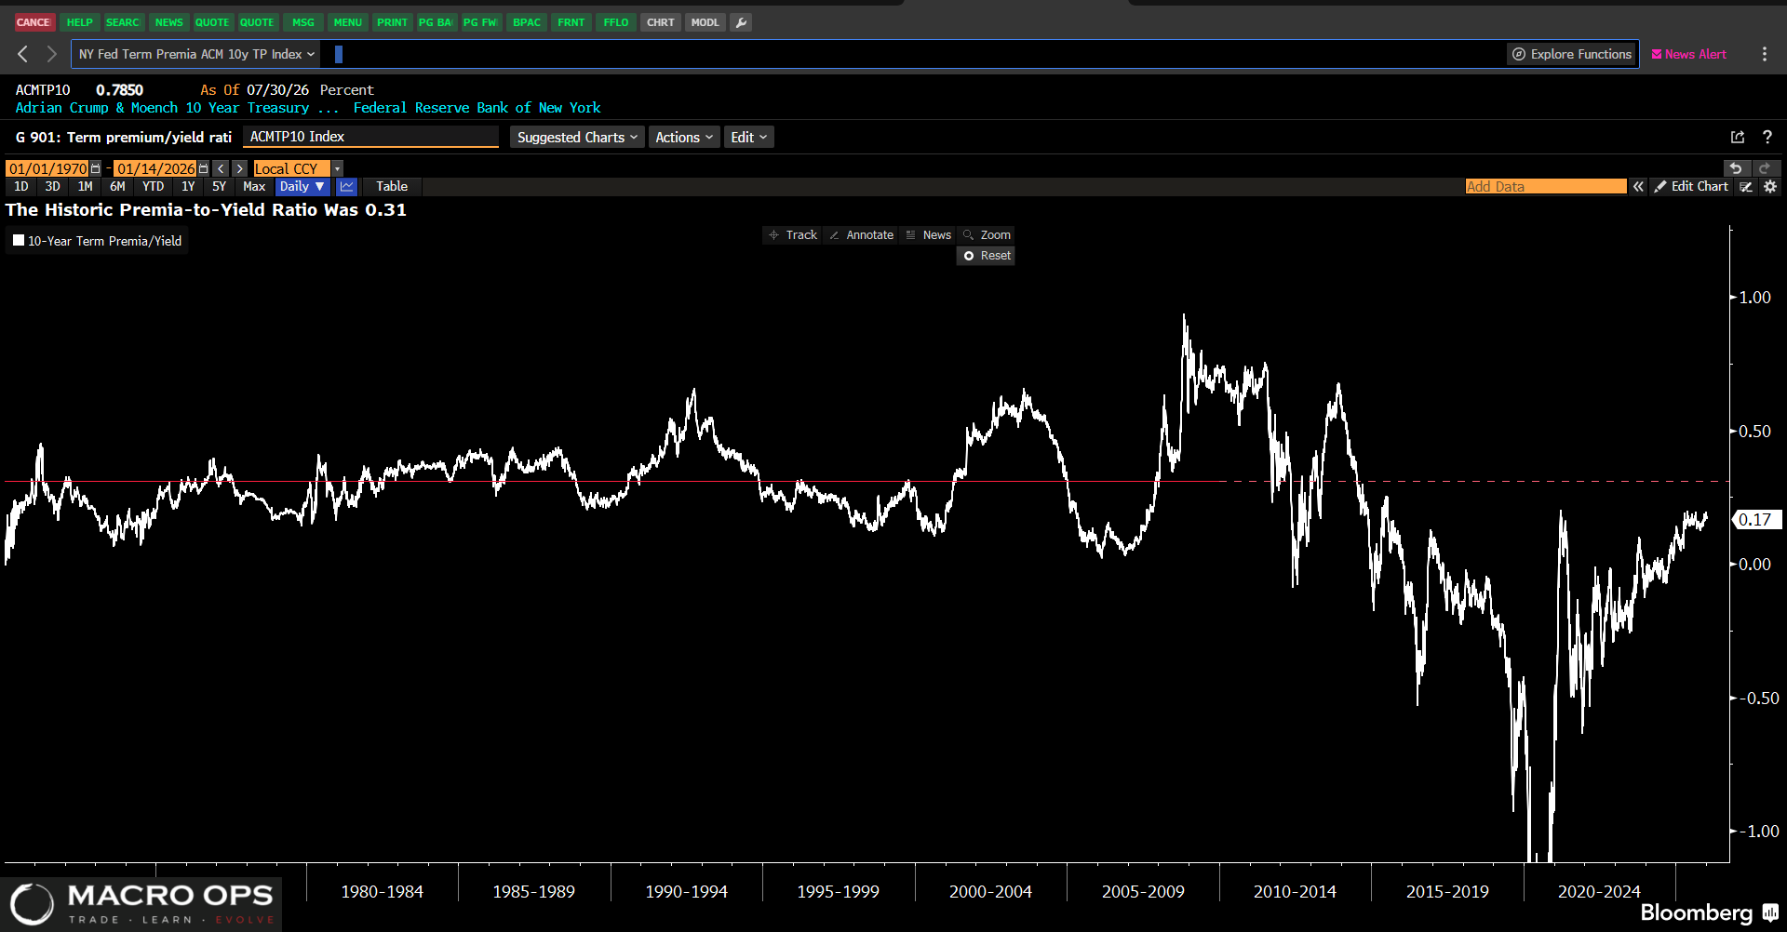This screenshot has height=932, width=1787.
Task: Click the export/share chart icon
Action: [x=1738, y=137]
